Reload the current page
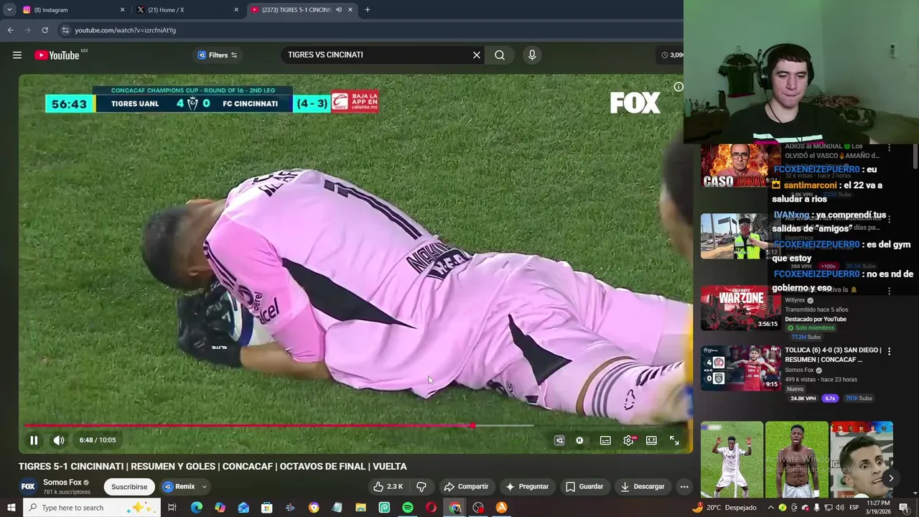This screenshot has width=919, height=517. pyautogui.click(x=45, y=30)
